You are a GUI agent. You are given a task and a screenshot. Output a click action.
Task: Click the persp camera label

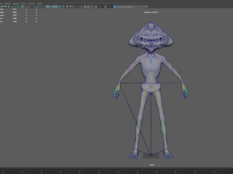click(x=152, y=165)
